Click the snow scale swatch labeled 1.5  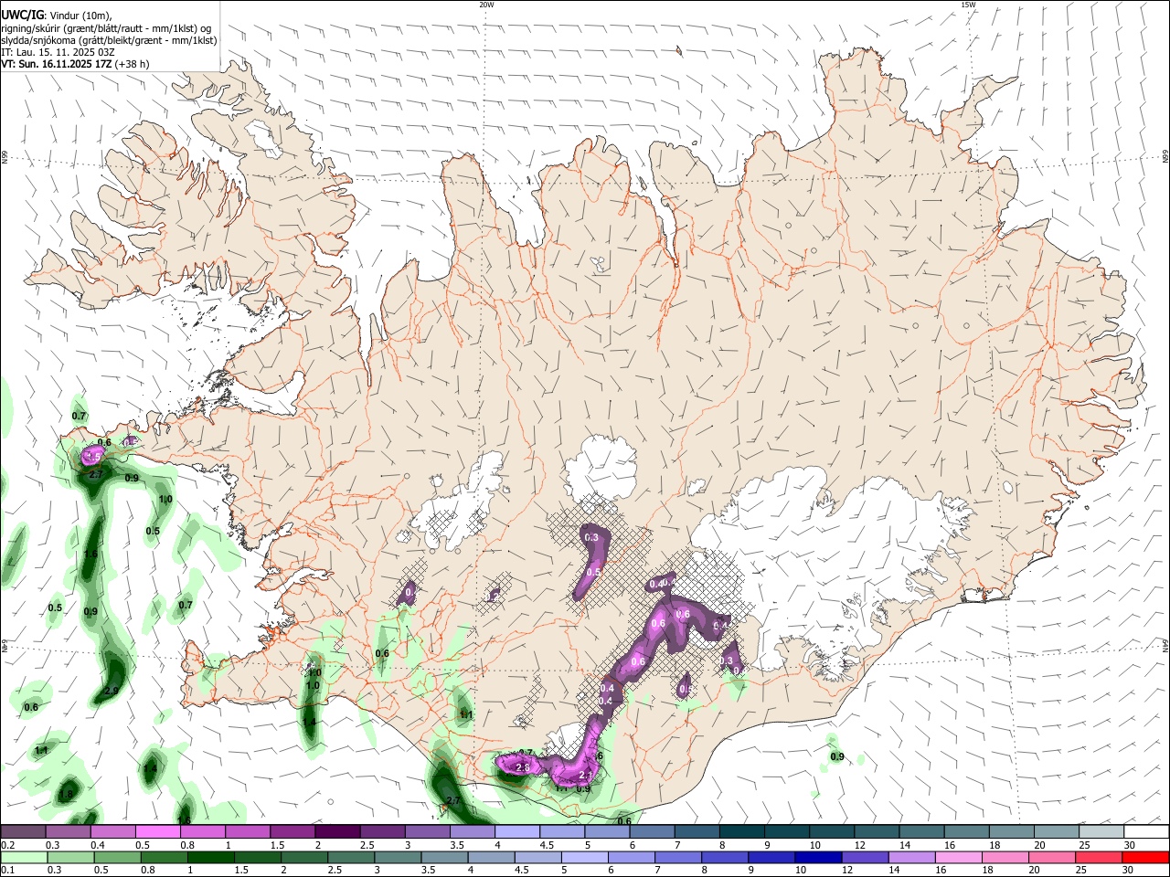point(292,831)
